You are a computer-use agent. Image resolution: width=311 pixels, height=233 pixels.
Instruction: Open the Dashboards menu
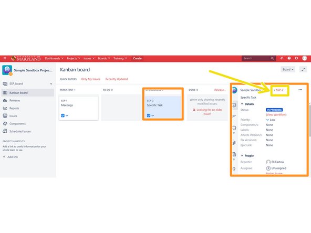tap(54, 58)
